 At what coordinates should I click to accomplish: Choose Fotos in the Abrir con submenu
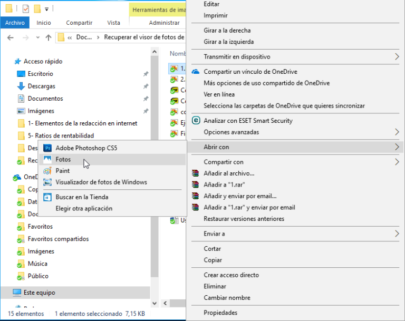coord(112,159)
